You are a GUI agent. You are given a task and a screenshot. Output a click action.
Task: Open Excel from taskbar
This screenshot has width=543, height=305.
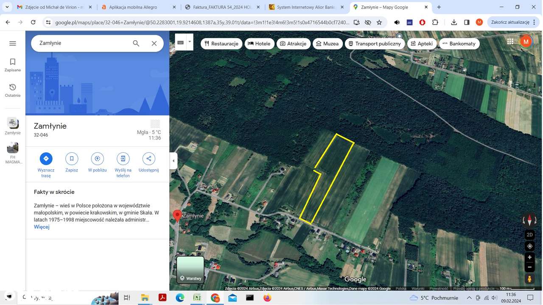pos(197,298)
